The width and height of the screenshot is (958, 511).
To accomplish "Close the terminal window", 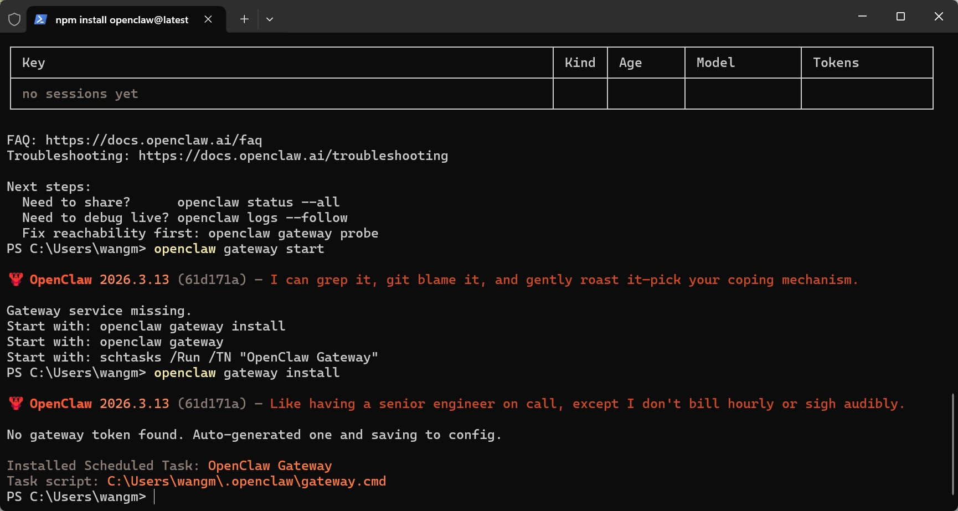I will [x=939, y=17].
